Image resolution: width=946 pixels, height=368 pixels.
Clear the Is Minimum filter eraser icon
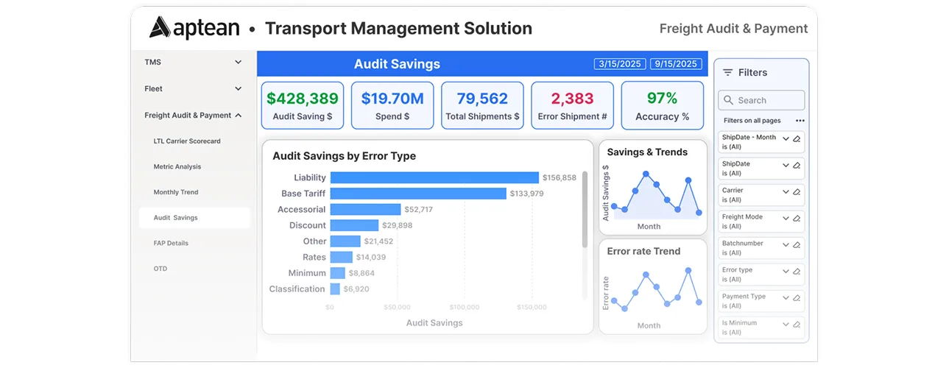tap(797, 324)
